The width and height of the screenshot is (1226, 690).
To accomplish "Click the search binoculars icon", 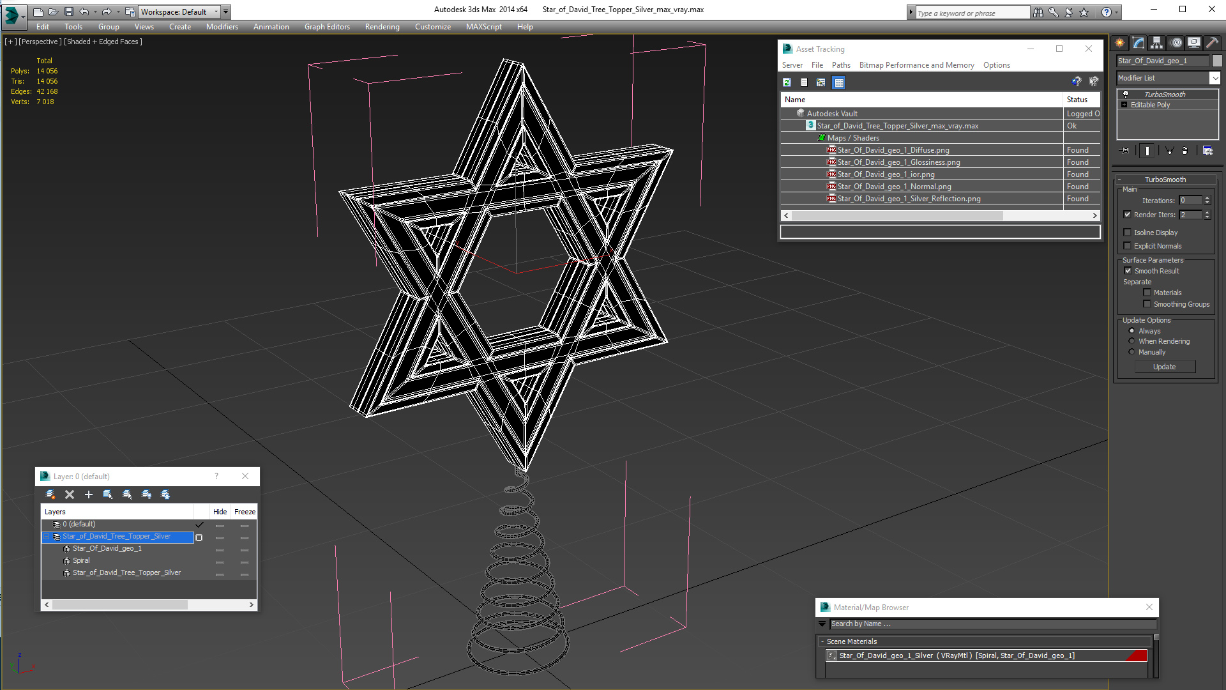I will click(x=1038, y=12).
